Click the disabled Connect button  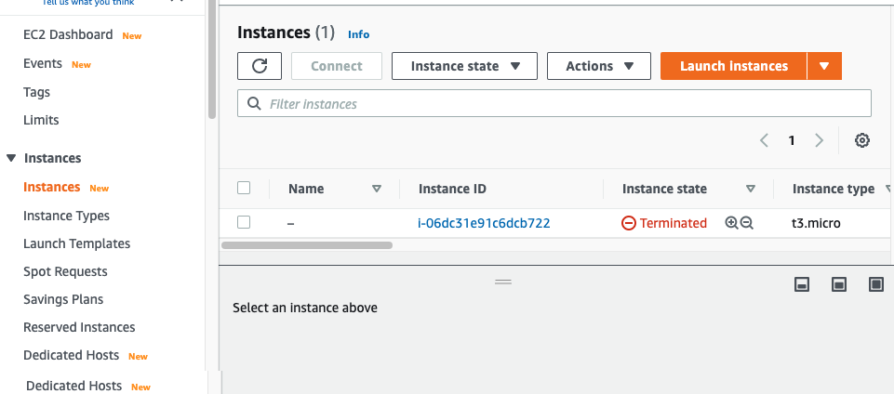coord(337,66)
